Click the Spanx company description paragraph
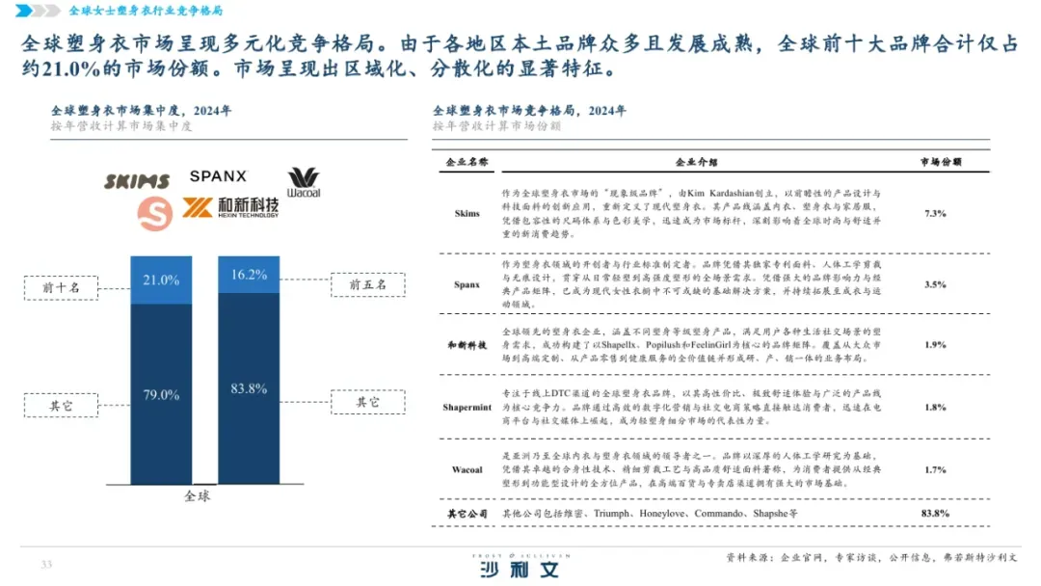 [x=691, y=284]
